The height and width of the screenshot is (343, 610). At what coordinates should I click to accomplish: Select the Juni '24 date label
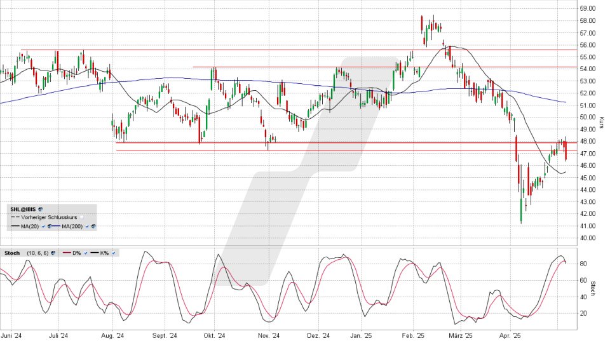[11, 335]
